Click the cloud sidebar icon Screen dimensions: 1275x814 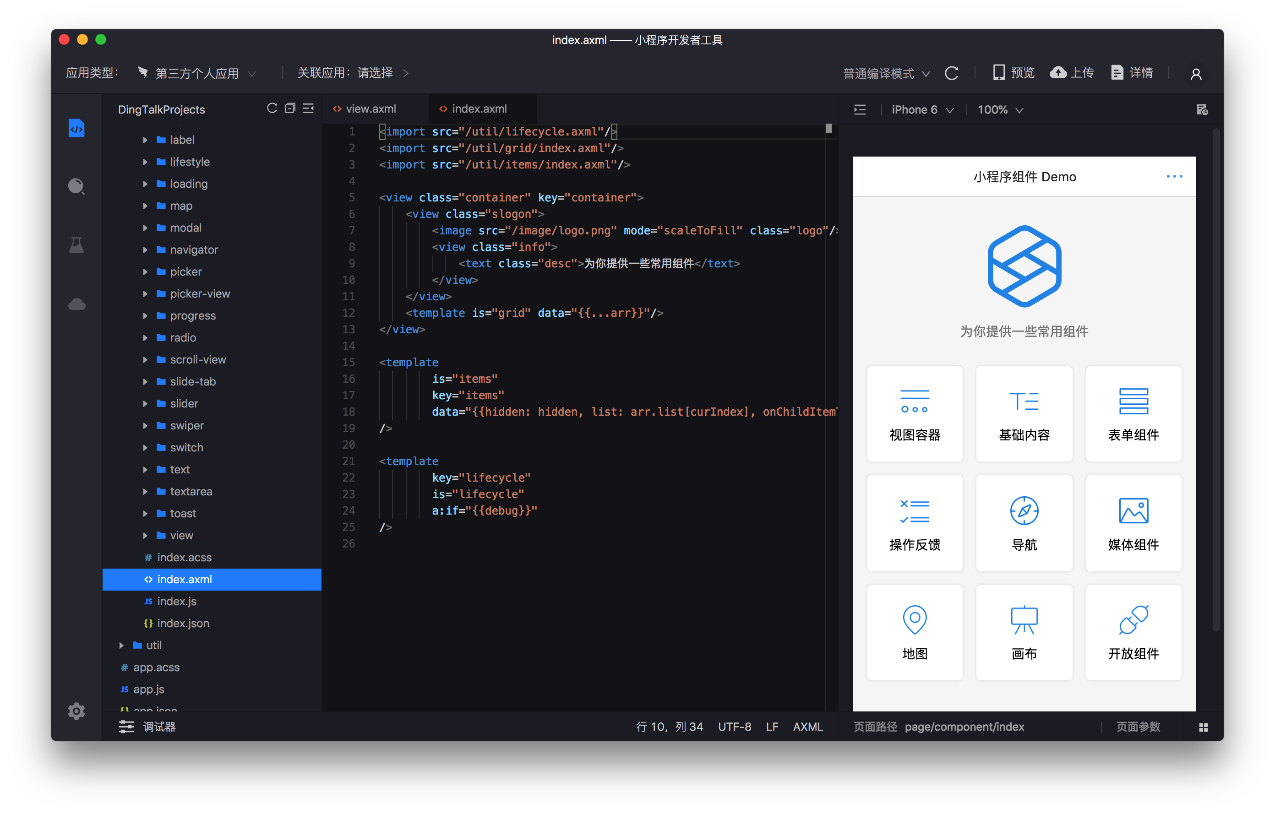[76, 304]
